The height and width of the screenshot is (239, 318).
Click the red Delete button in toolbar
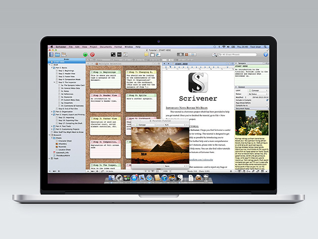(x=93, y=54)
